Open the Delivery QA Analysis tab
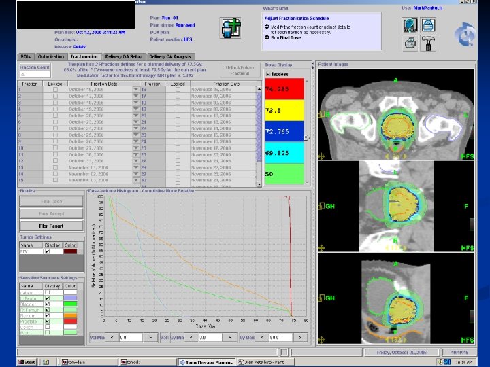Screen dimensions: 490x367 click(171, 56)
